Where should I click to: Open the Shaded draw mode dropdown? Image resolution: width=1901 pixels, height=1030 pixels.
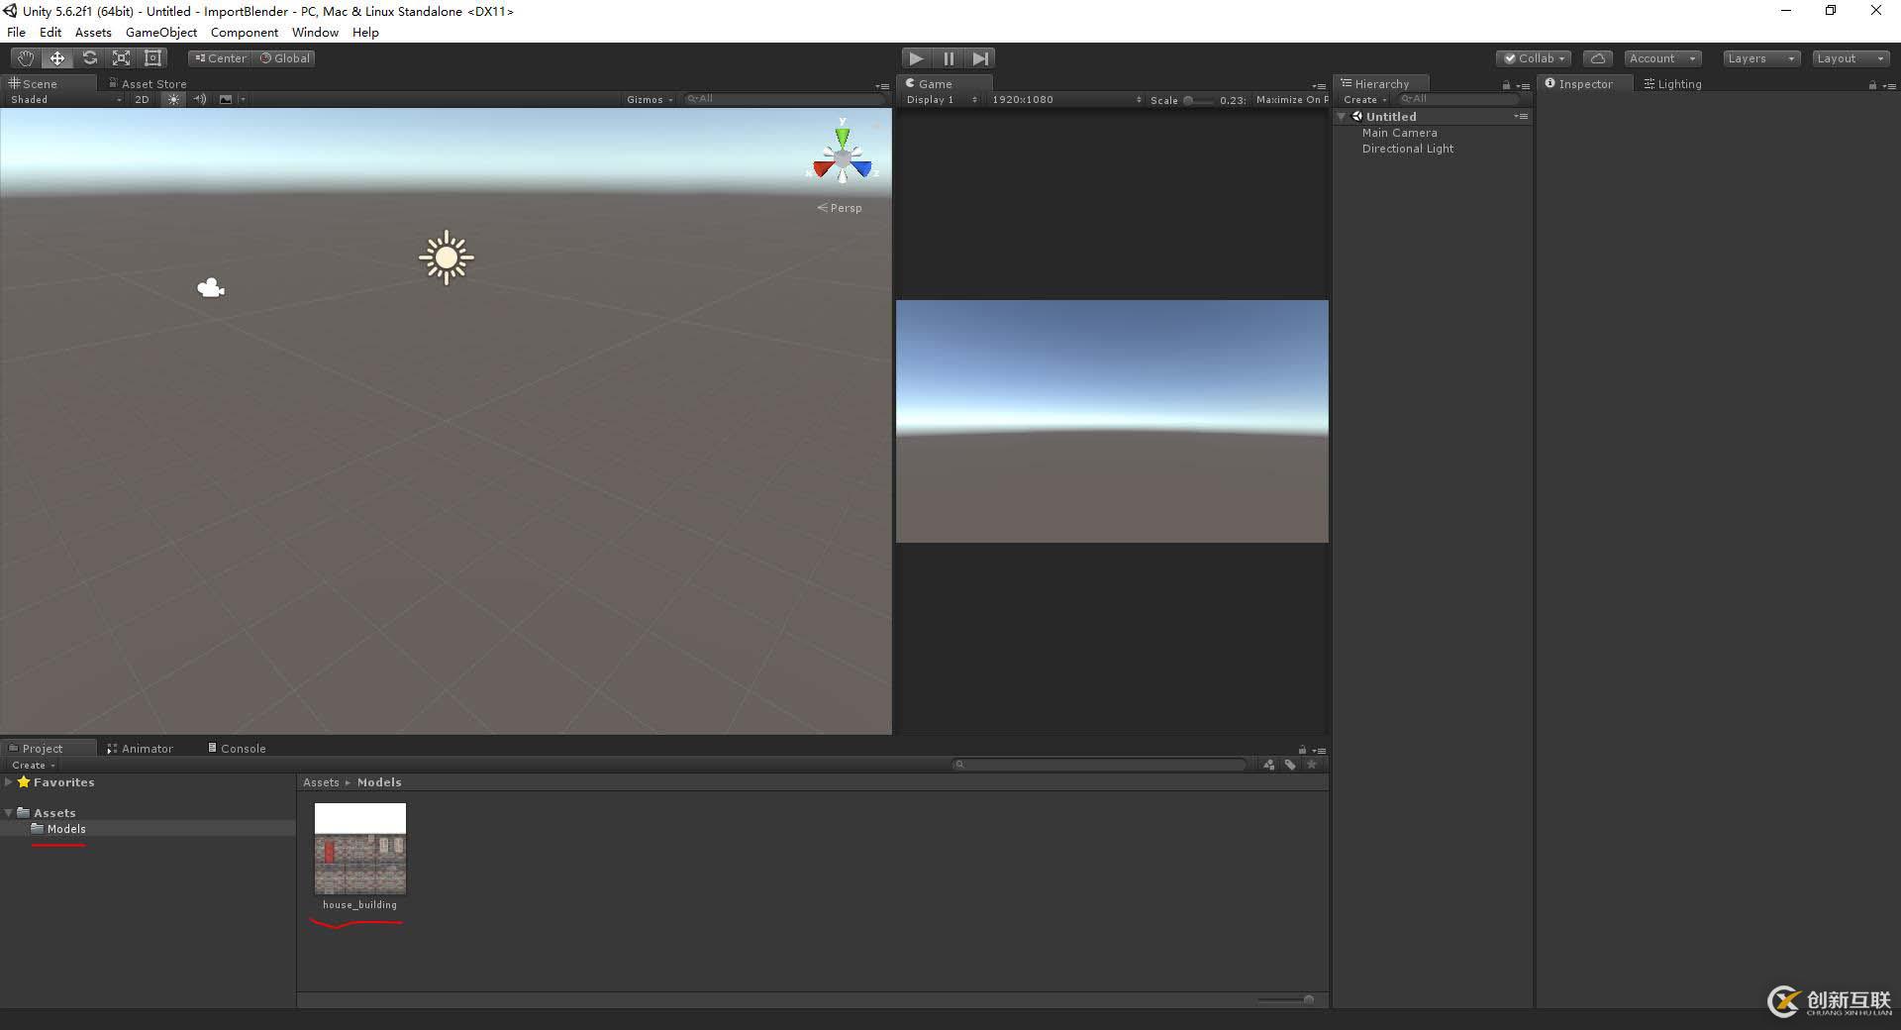[x=65, y=99]
